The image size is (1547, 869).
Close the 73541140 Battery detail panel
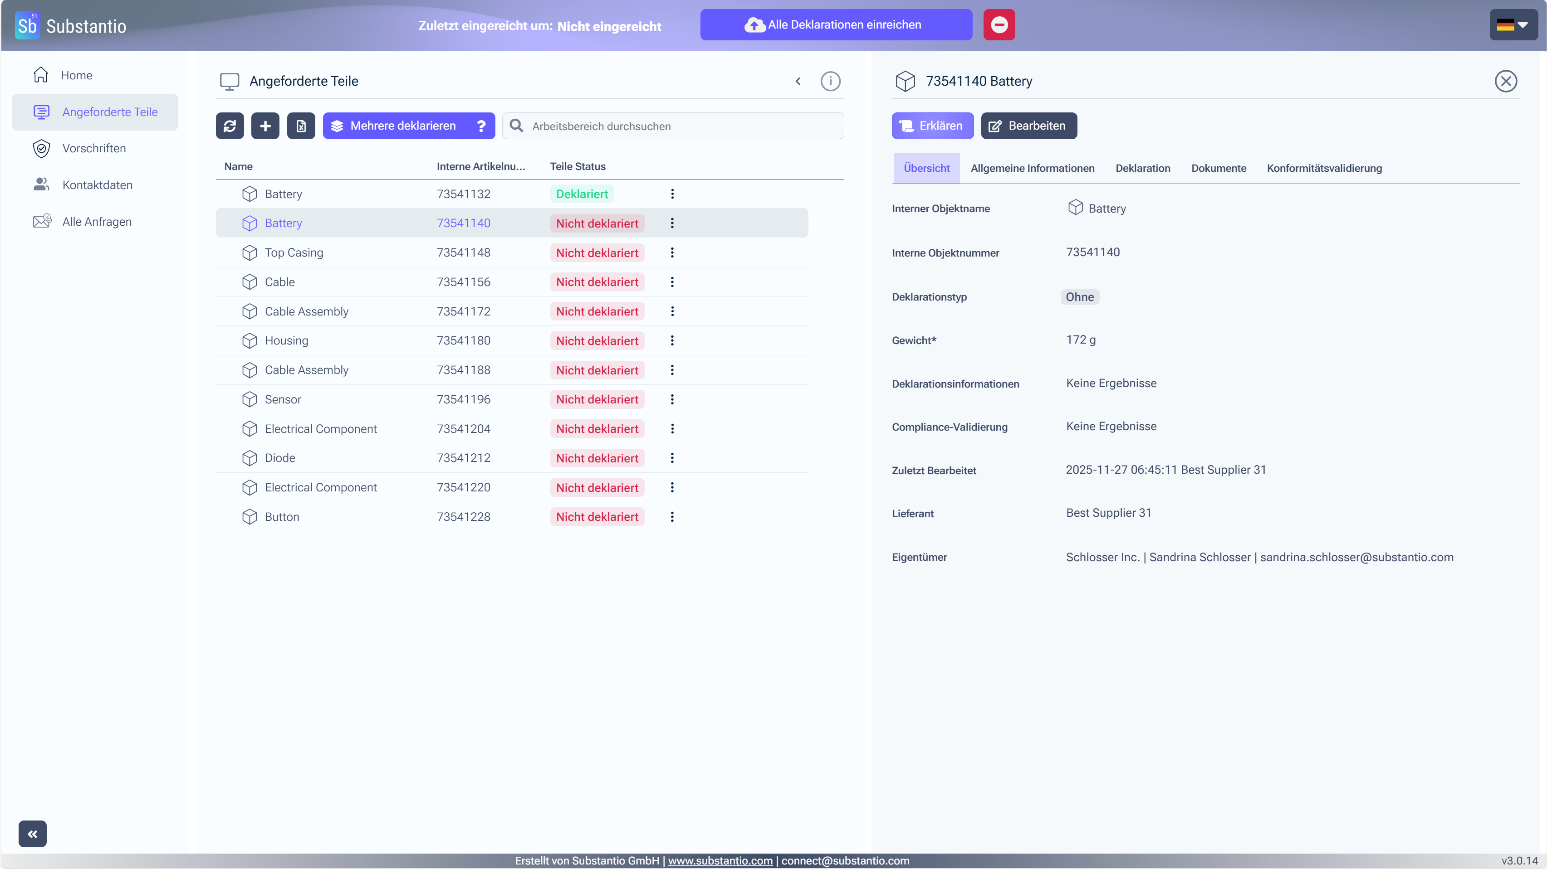(x=1505, y=81)
